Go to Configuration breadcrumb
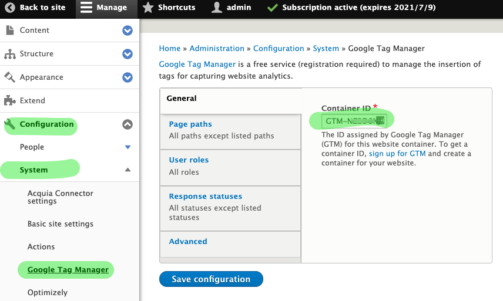 [x=279, y=48]
